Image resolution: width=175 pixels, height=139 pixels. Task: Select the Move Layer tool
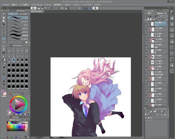click(4, 24)
